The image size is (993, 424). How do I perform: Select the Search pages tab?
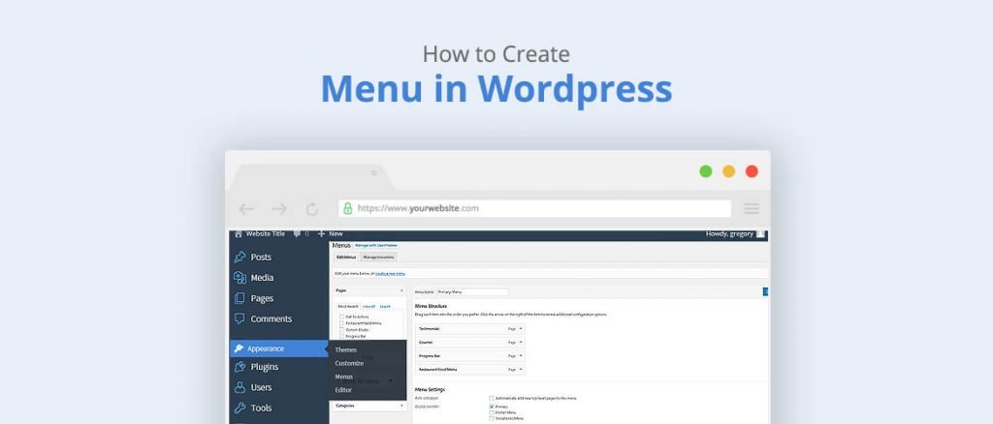tap(385, 307)
